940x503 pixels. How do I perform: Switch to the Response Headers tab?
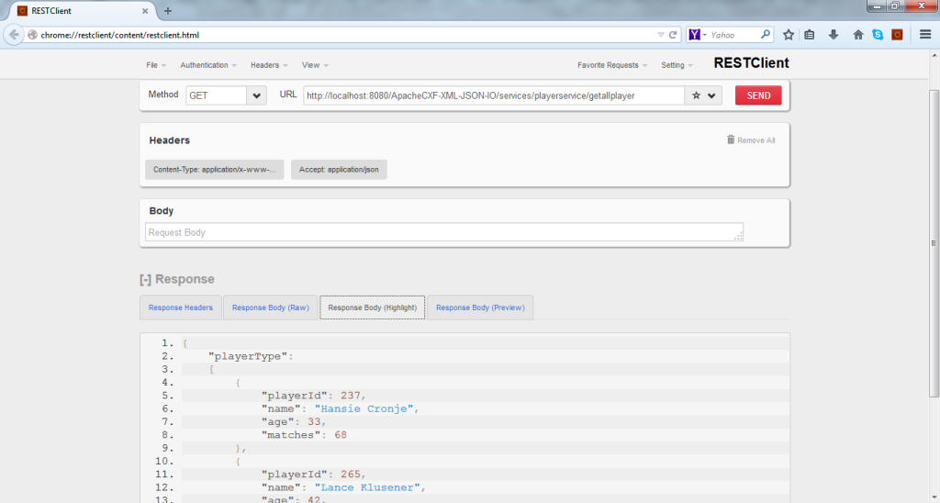click(181, 307)
